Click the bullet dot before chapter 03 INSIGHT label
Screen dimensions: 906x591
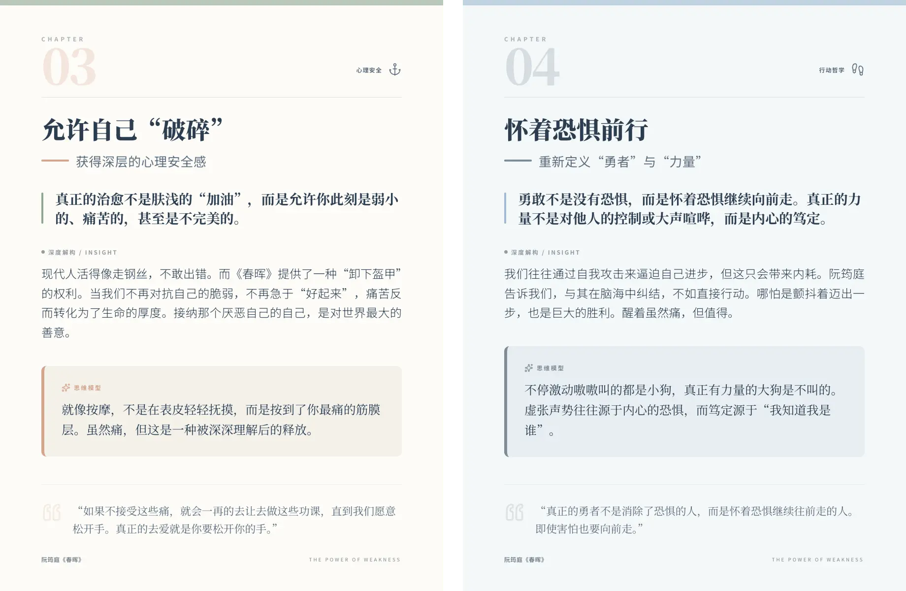[43, 252]
